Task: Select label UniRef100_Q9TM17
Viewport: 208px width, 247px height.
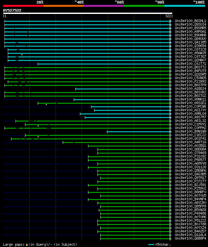Action: point(190,178)
